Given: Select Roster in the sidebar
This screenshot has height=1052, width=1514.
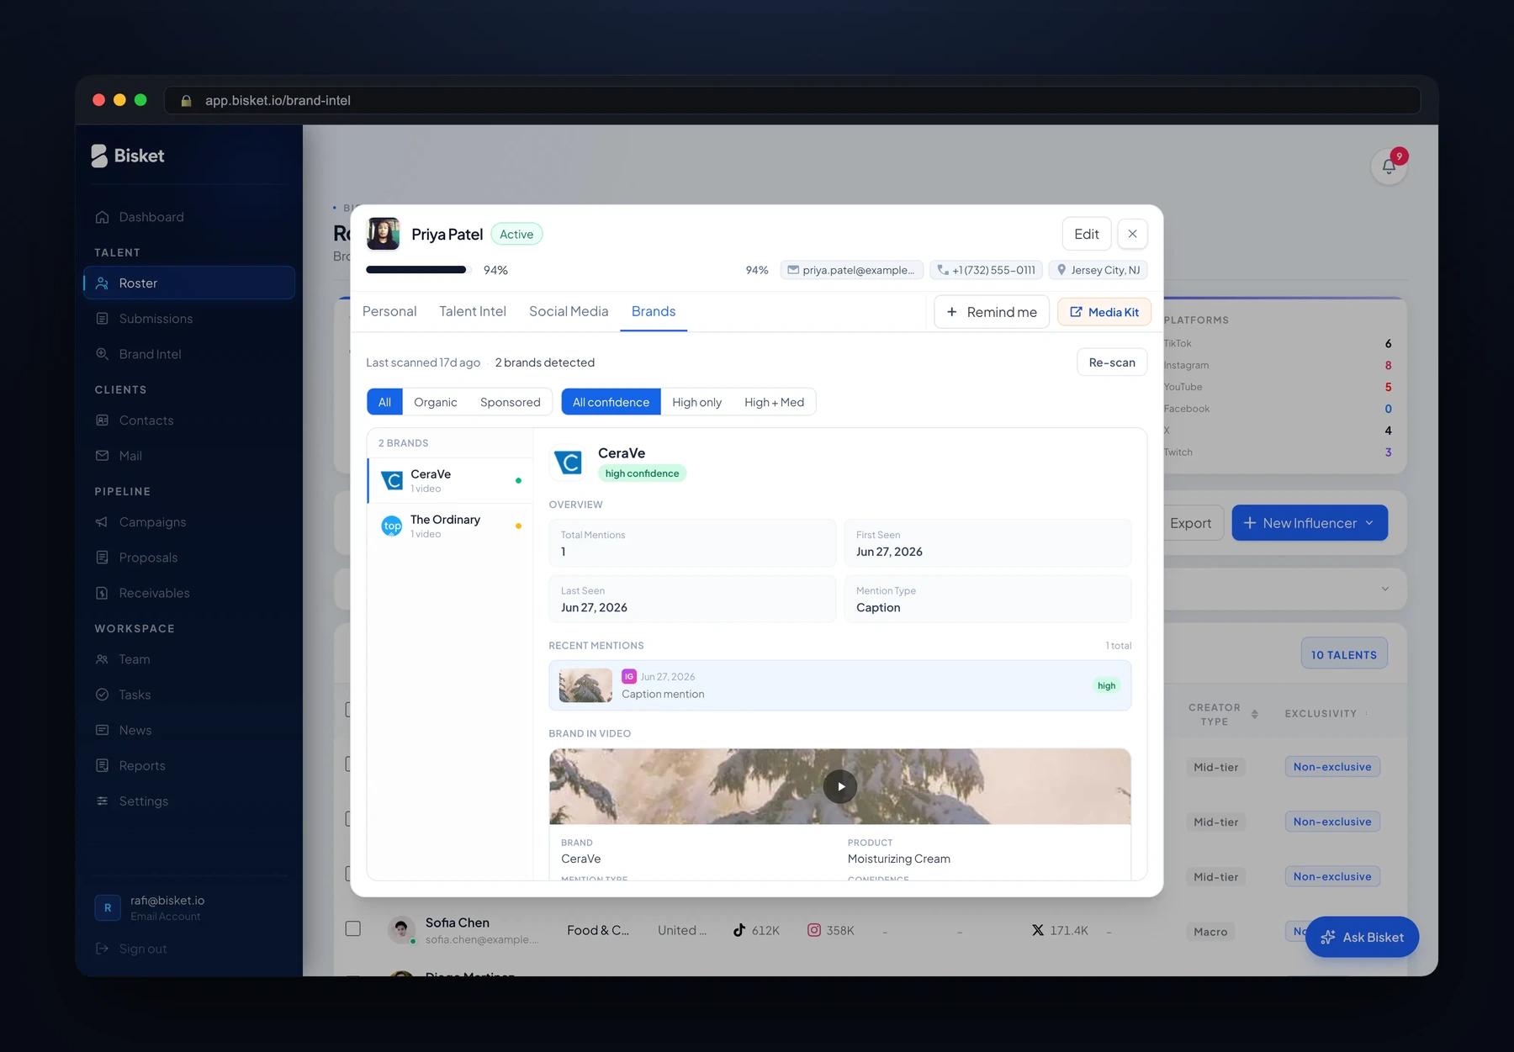Looking at the screenshot, I should tap(188, 283).
